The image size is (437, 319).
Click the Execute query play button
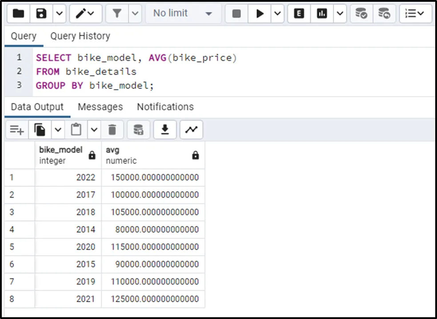(260, 14)
